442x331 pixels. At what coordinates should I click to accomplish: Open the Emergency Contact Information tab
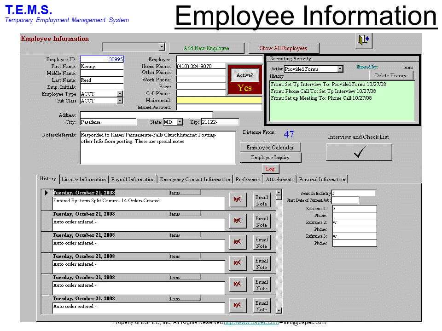(x=195, y=179)
